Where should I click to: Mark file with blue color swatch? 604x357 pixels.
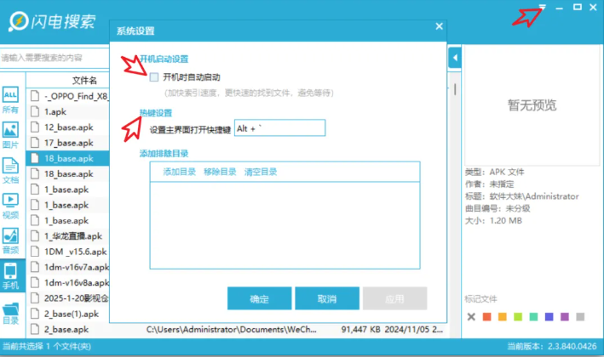(x=549, y=317)
